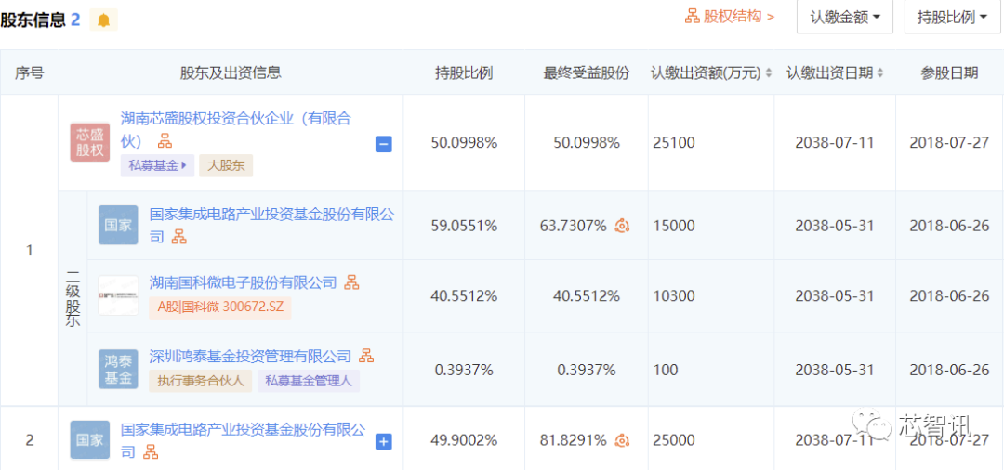Click the bell alert icon beside 股东信息

103,20
